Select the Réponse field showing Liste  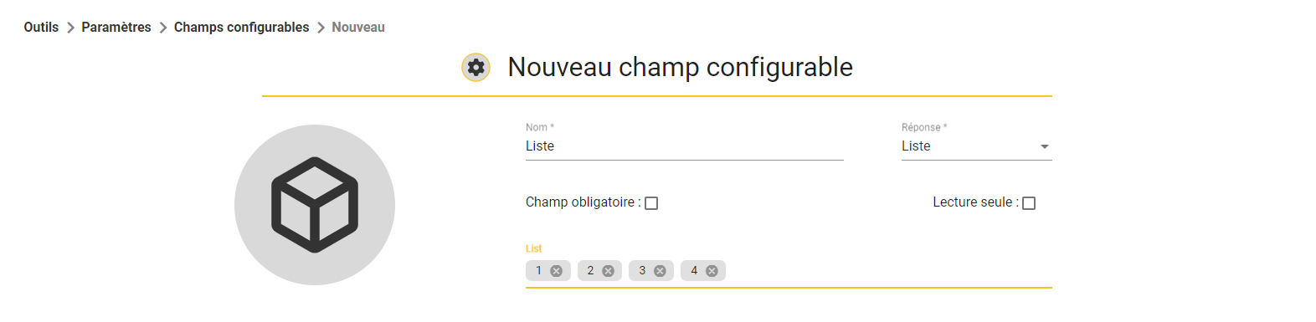(976, 146)
